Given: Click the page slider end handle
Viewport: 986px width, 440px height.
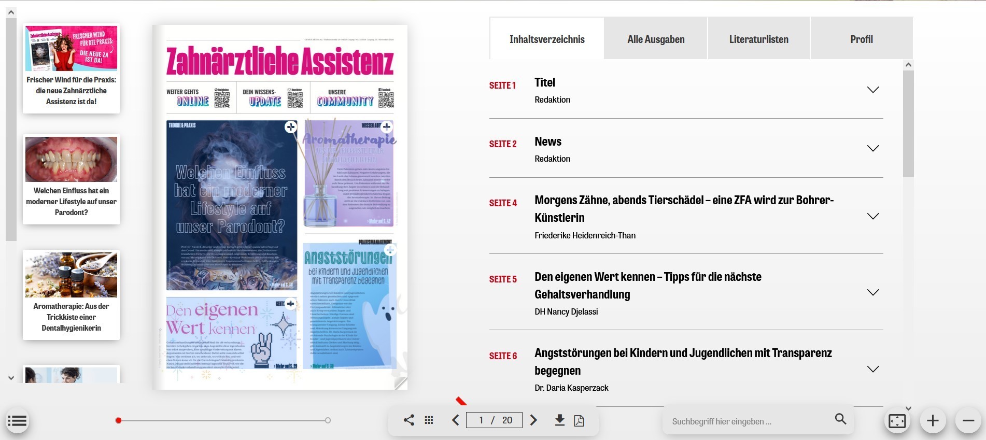Looking at the screenshot, I should (328, 420).
